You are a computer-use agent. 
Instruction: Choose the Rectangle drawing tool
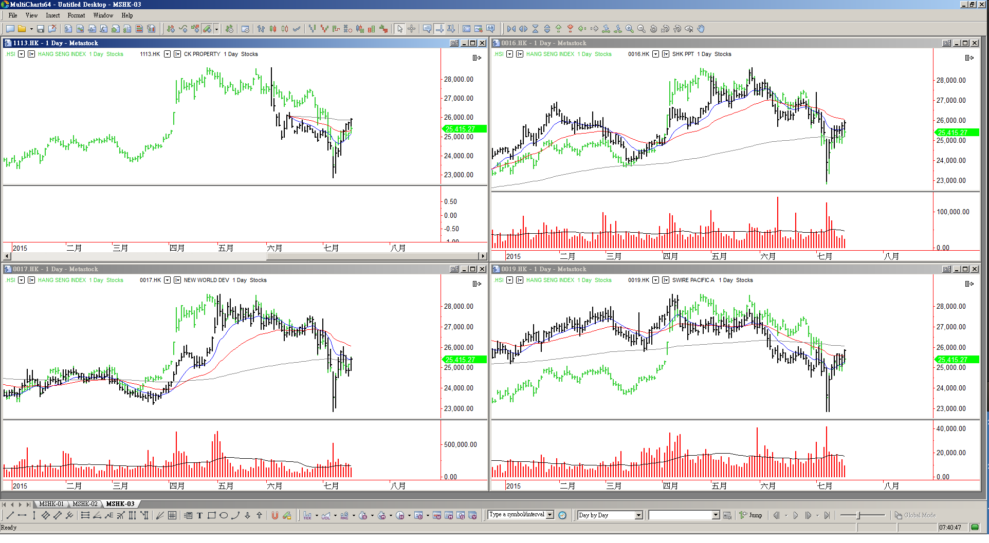[x=211, y=515]
